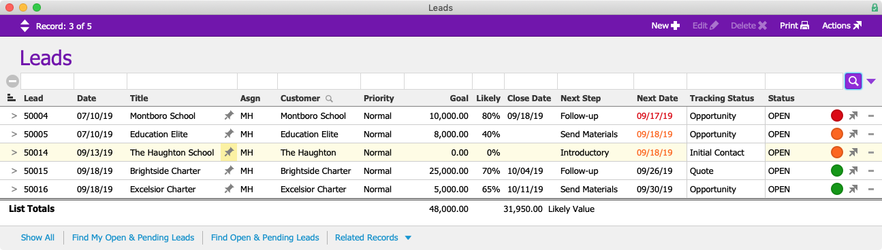
Task: Open lead 50014 with its row chevron
Action: 14,153
